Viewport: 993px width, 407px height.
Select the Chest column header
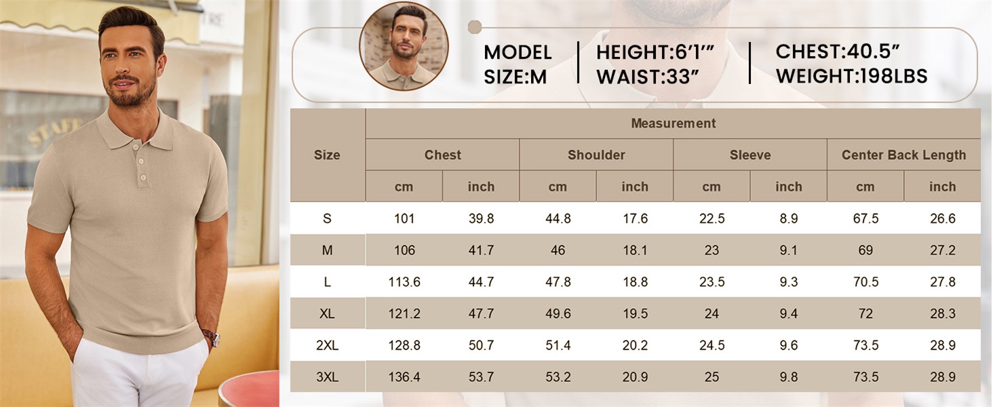(442, 155)
